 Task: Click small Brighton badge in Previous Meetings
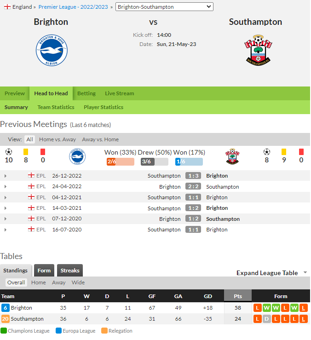click(x=77, y=156)
